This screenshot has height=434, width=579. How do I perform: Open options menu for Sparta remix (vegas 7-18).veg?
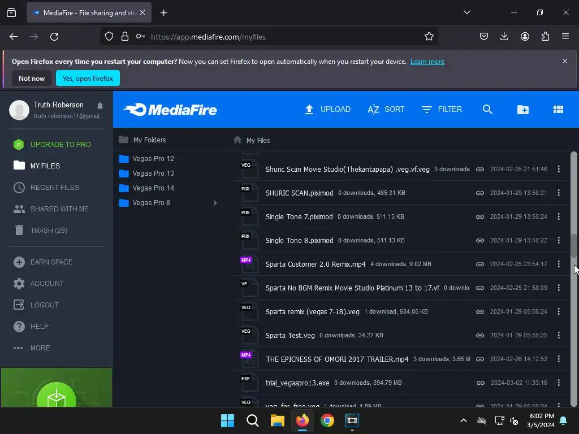pyautogui.click(x=558, y=311)
